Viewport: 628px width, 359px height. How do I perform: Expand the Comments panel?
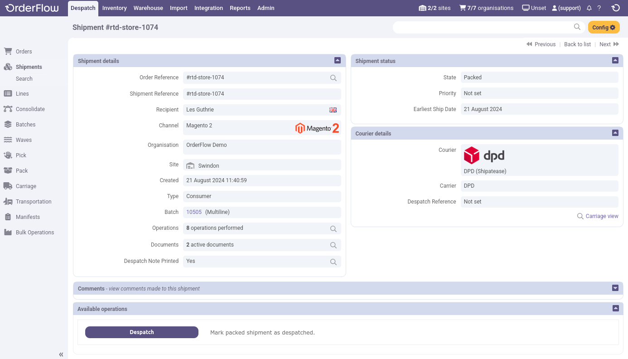tap(615, 288)
